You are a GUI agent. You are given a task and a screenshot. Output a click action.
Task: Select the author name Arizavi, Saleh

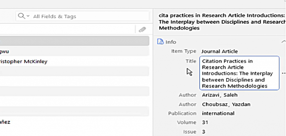[220, 95]
